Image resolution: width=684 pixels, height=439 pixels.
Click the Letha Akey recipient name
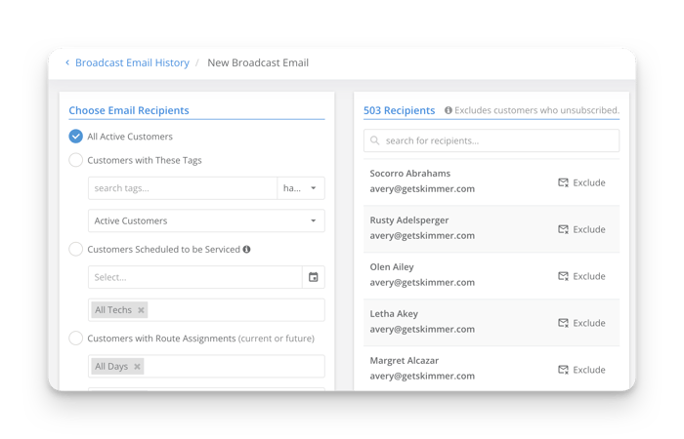tap(394, 313)
